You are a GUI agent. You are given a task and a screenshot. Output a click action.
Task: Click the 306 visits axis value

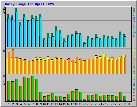pos(4,51)
